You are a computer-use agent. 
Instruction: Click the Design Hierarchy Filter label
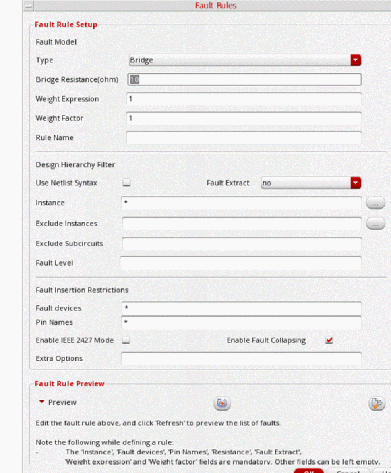click(75, 165)
